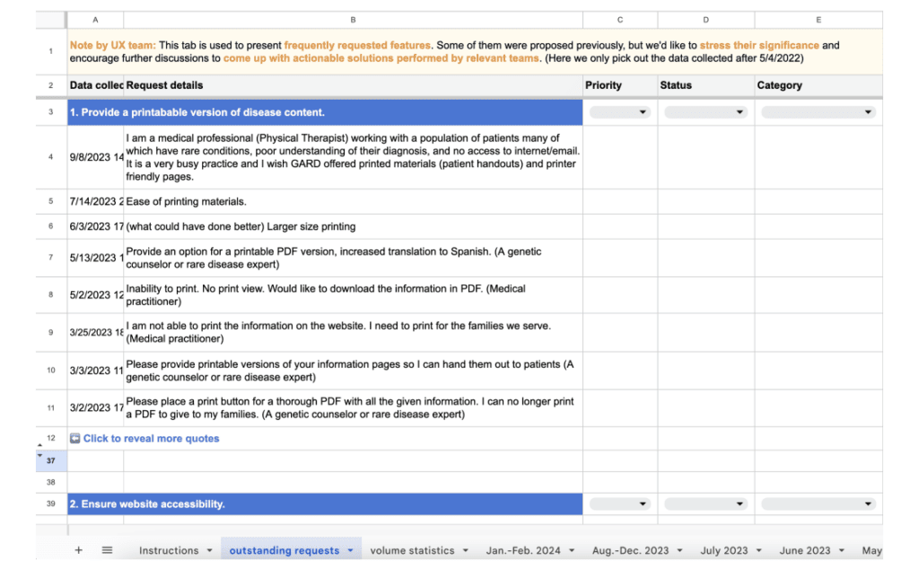
Task: Click the 'Request details' header cell
Action: tap(353, 85)
